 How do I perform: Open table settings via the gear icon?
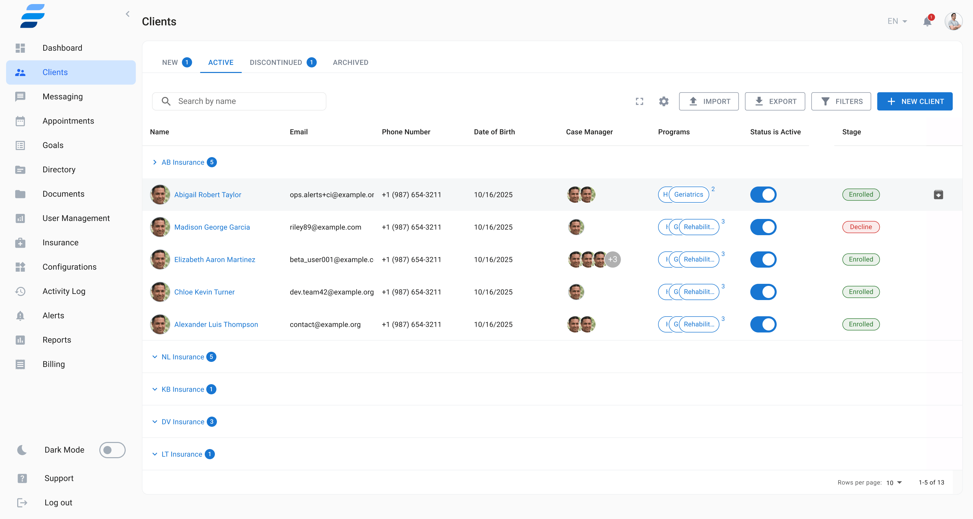click(x=664, y=101)
